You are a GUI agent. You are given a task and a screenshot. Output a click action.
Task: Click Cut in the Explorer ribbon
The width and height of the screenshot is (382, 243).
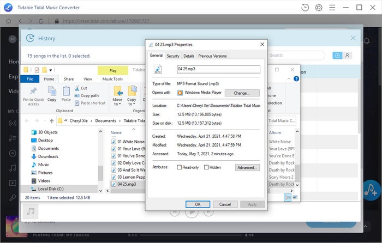point(81,88)
